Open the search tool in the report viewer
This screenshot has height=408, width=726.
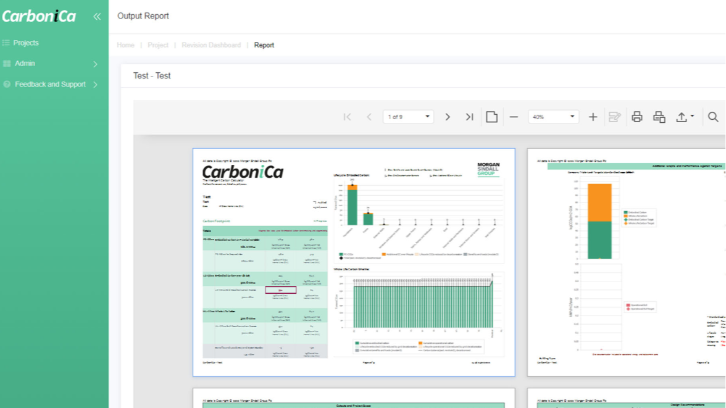(713, 116)
